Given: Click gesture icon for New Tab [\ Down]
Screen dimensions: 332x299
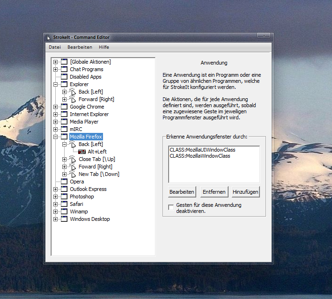Looking at the screenshot, I should [x=73, y=174].
